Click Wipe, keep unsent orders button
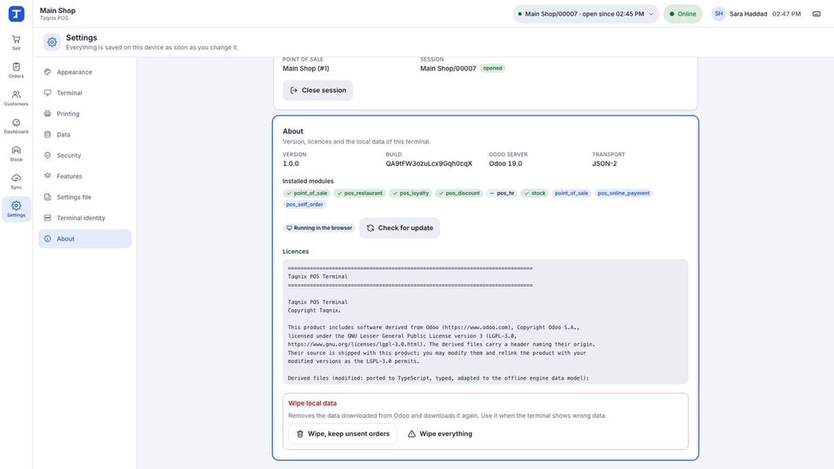 pyautogui.click(x=343, y=434)
